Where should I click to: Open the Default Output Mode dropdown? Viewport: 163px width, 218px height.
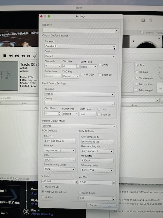[x=79, y=126]
